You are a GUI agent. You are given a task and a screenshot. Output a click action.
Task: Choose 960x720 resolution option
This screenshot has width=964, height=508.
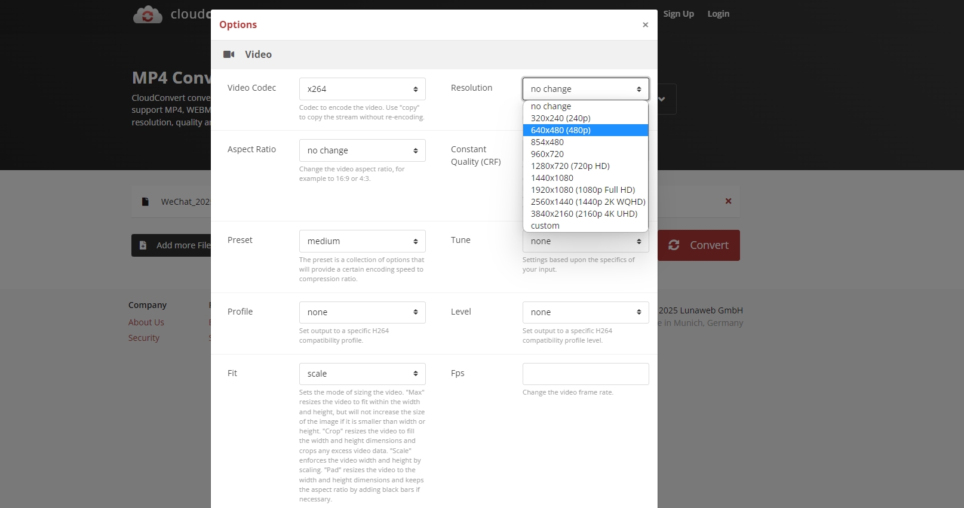coord(585,154)
